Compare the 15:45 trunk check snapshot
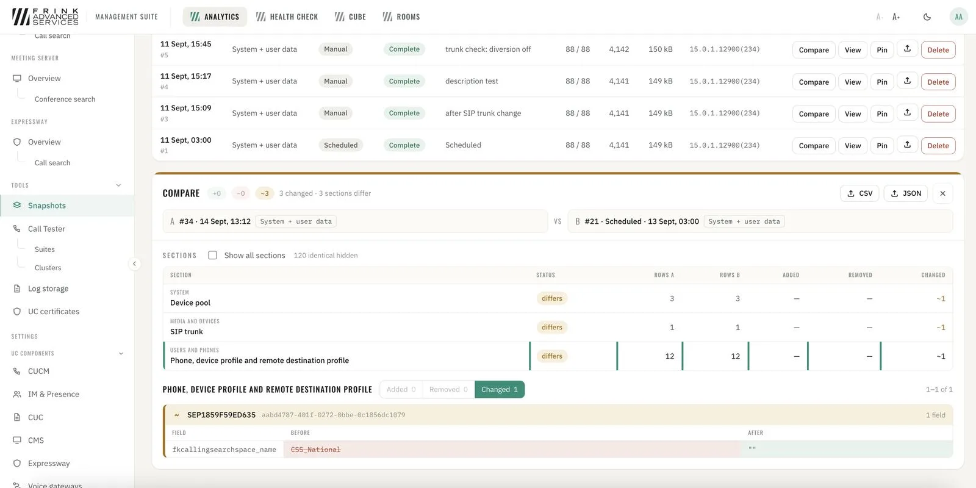The height and width of the screenshot is (488, 976). coord(814,50)
